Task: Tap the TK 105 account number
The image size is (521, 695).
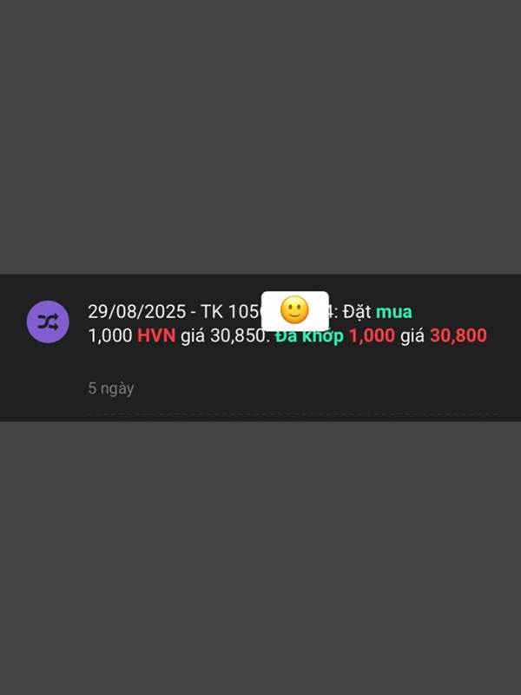Action: point(232,312)
